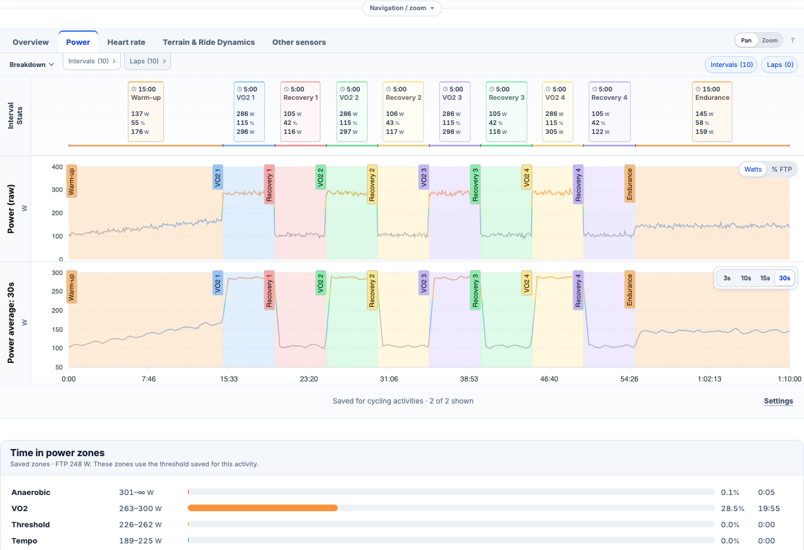
Task: Click the Anaerobic zone progress bar
Action: [x=451, y=492]
